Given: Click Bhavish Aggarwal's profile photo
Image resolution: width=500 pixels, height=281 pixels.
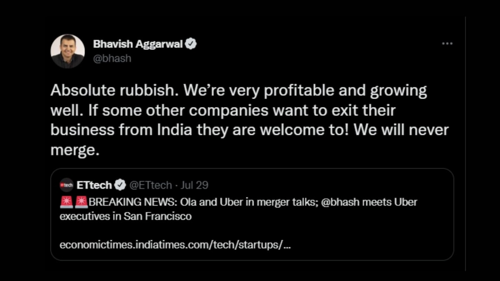Looking at the screenshot, I should (x=67, y=51).
